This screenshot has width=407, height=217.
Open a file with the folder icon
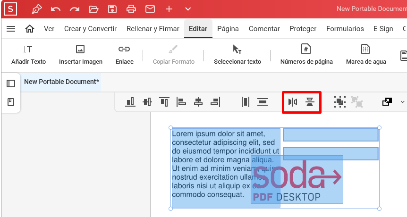coord(93,9)
